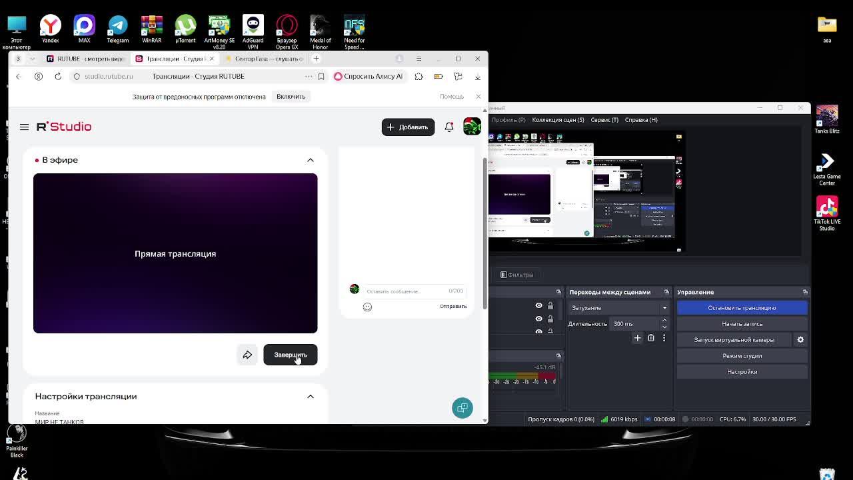This screenshot has width=853, height=480.
Task: Switch to the RUTUBE смотреть видео browser tab
Action: tap(85, 59)
